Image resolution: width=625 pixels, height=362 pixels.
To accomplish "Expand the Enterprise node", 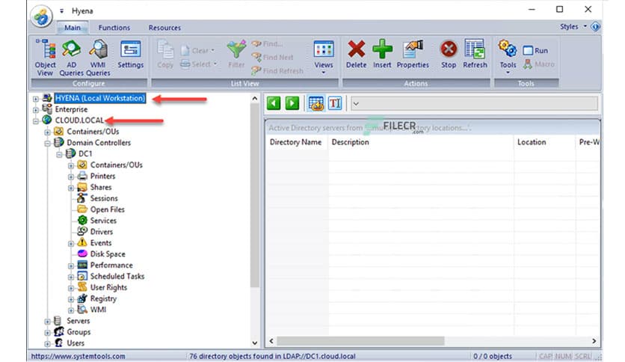I will pyautogui.click(x=35, y=110).
